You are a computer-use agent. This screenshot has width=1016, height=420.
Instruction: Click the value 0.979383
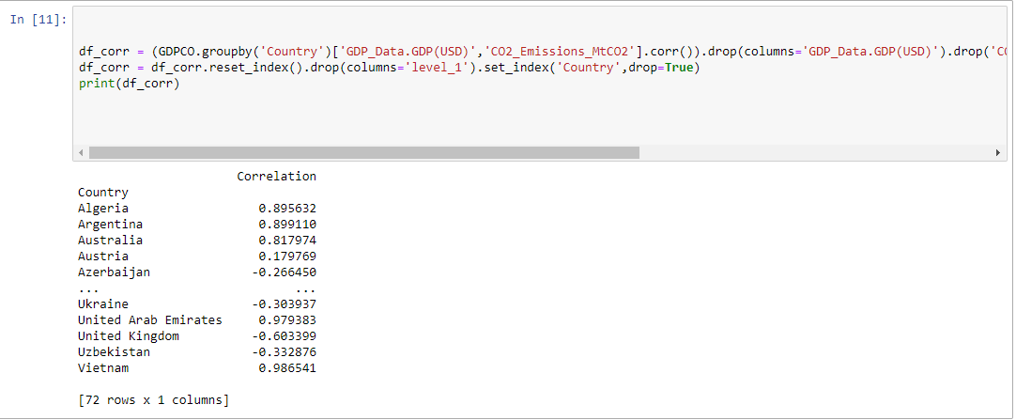[x=287, y=320]
